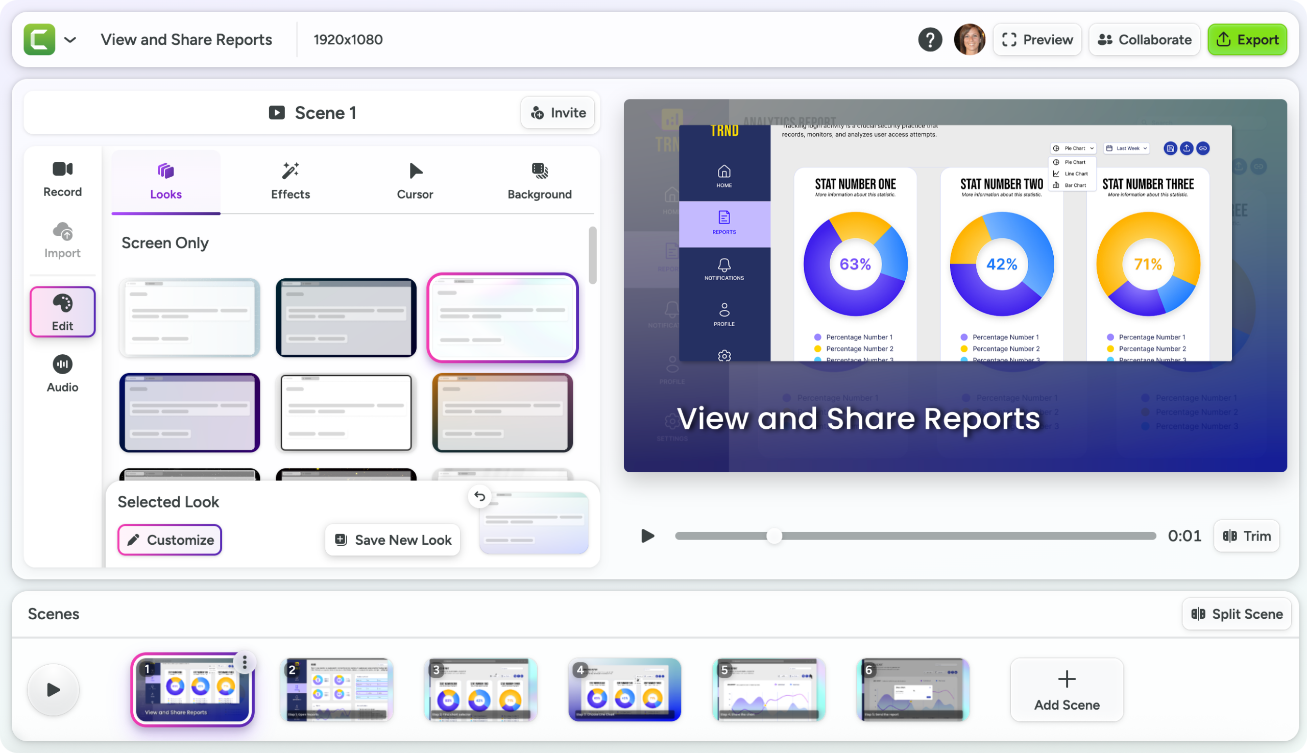Image resolution: width=1307 pixels, height=753 pixels.
Task: Switch to the Effects tab
Action: [291, 181]
